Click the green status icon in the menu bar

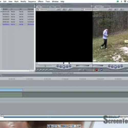pyautogui.click(x=118, y=2)
